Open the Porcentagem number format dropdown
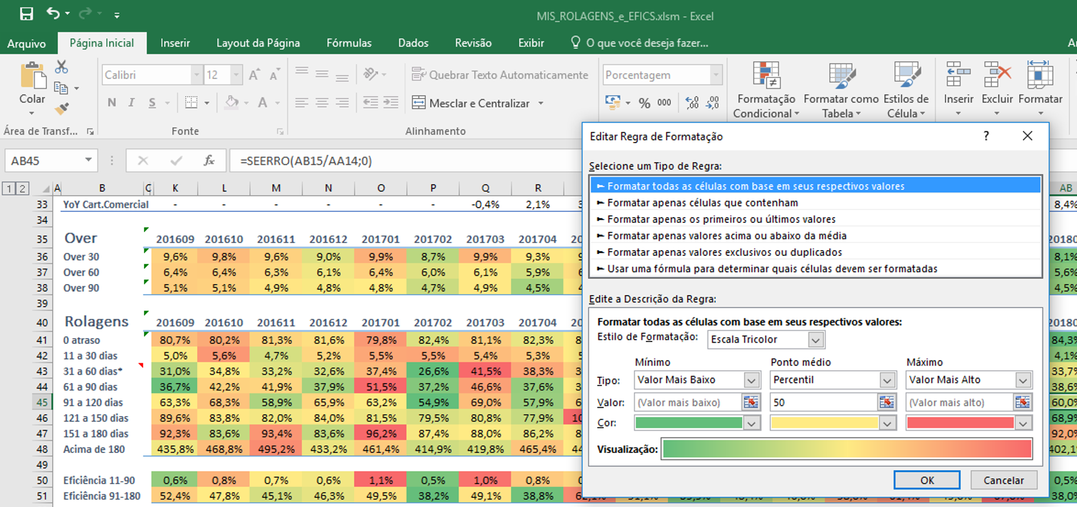Image resolution: width=1077 pixels, height=507 pixels. pyautogui.click(x=716, y=75)
